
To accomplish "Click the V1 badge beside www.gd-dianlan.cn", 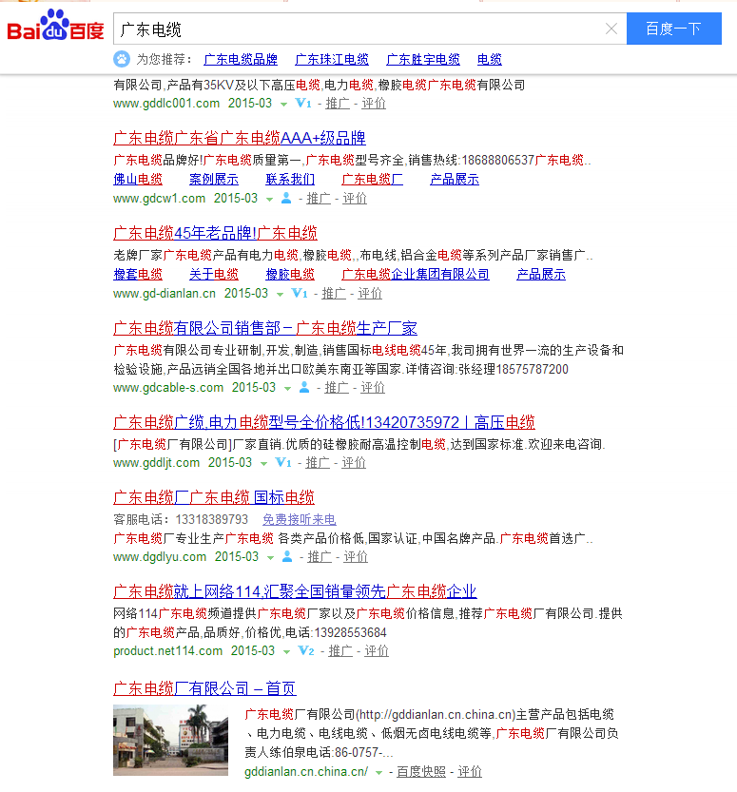I will click(300, 293).
